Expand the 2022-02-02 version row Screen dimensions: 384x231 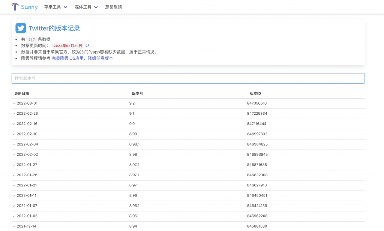(x=14, y=155)
